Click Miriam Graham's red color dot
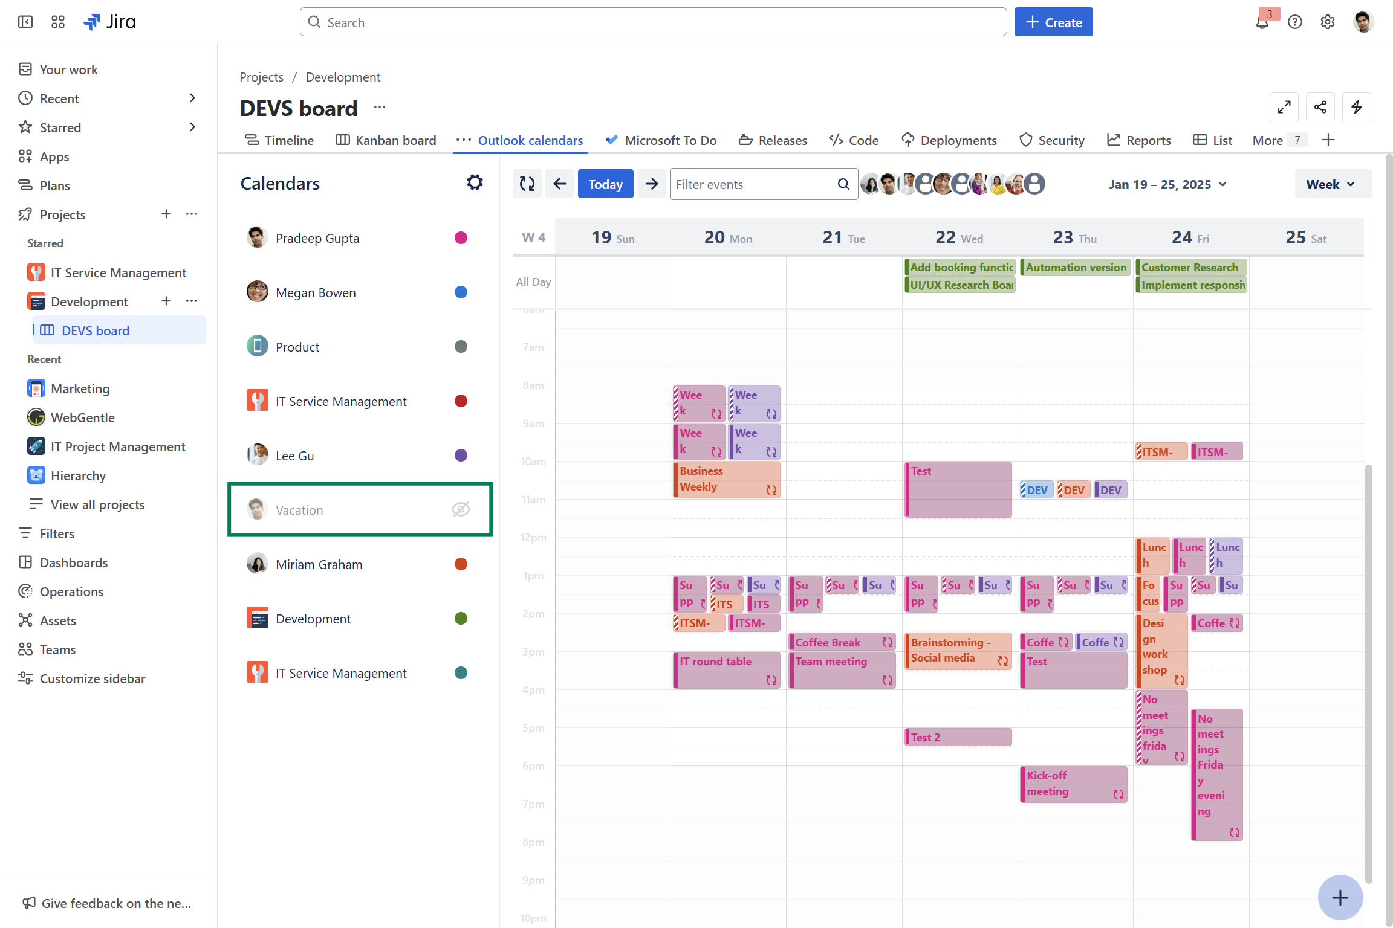 [461, 564]
